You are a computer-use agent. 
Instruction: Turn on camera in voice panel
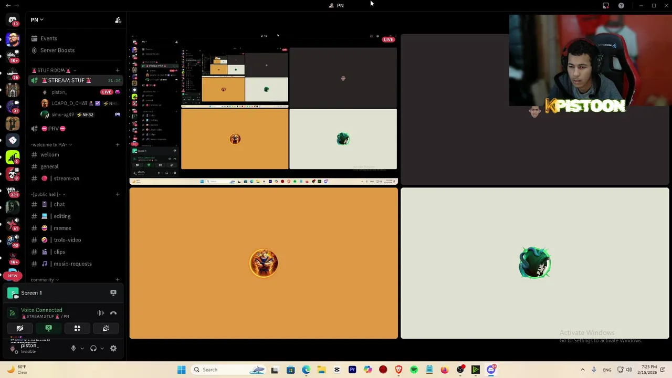pyautogui.click(x=20, y=328)
